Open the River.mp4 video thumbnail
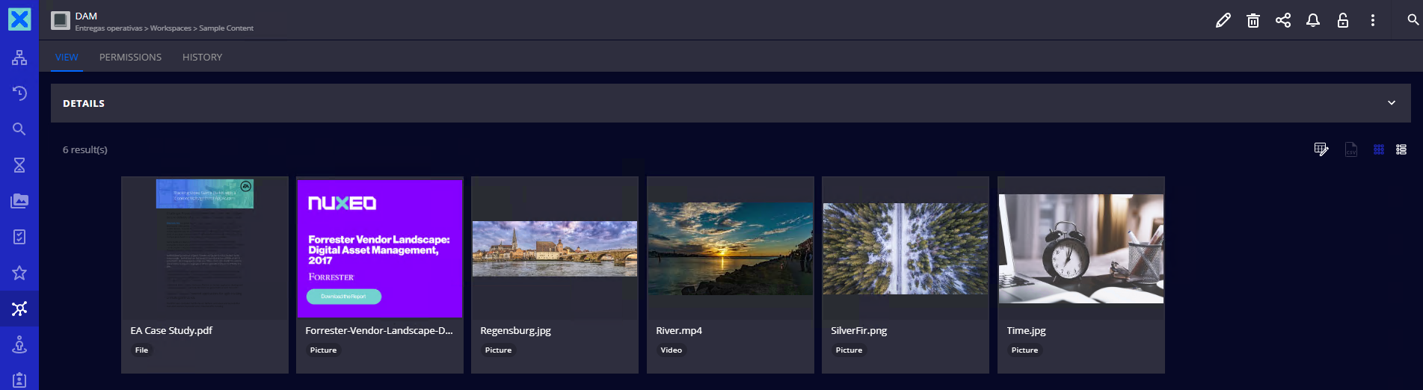The height and width of the screenshot is (390, 1423). (x=730, y=249)
